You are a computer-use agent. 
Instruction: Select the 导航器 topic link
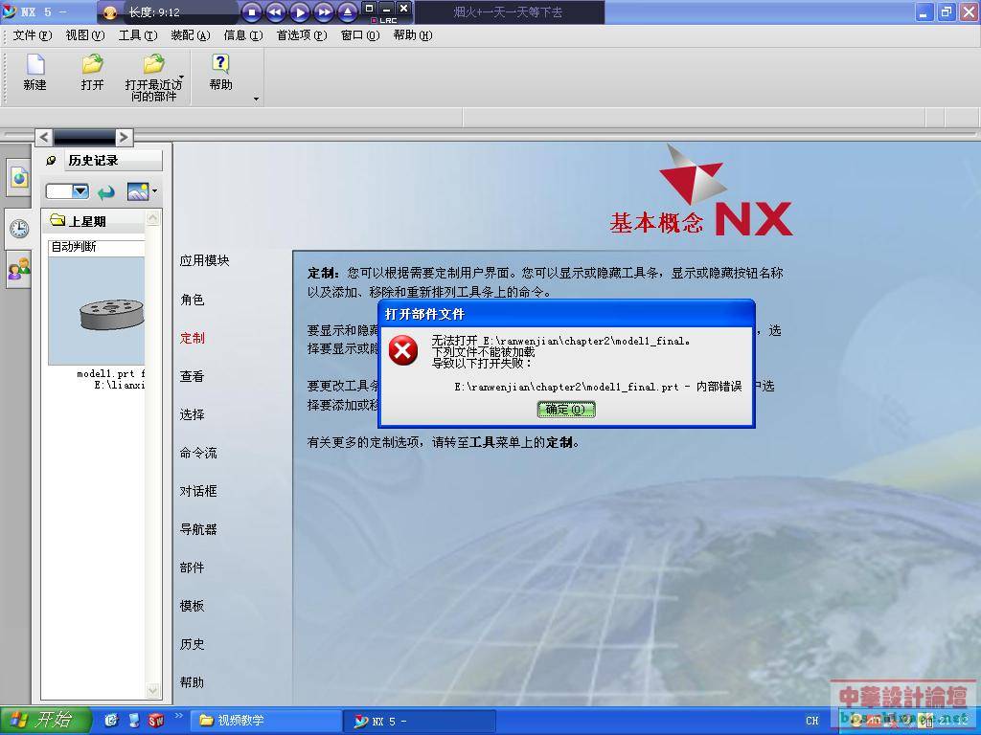tap(198, 529)
